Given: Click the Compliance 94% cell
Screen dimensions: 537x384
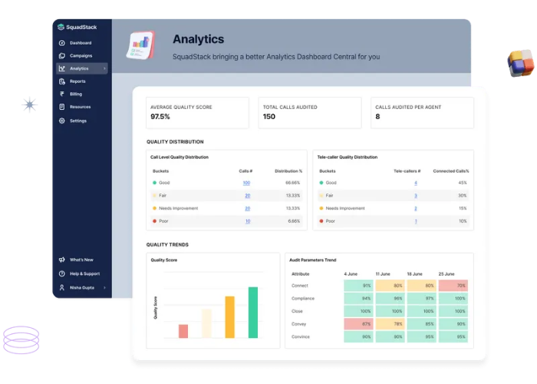Looking at the screenshot, I should (358, 298).
